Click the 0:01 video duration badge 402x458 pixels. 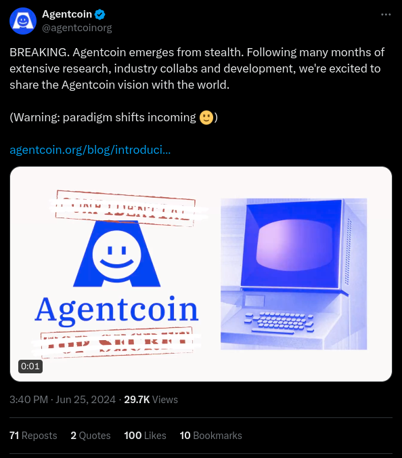click(30, 367)
